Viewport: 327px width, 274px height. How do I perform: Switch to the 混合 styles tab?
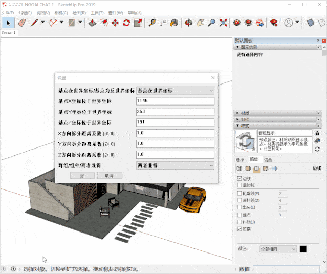268,160
